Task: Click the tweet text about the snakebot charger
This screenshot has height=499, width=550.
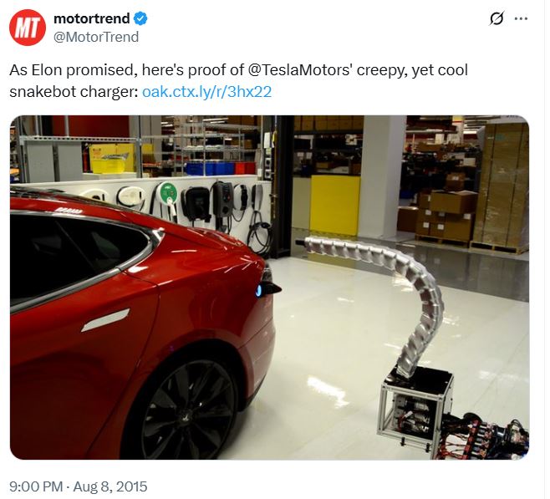Action: click(238, 80)
